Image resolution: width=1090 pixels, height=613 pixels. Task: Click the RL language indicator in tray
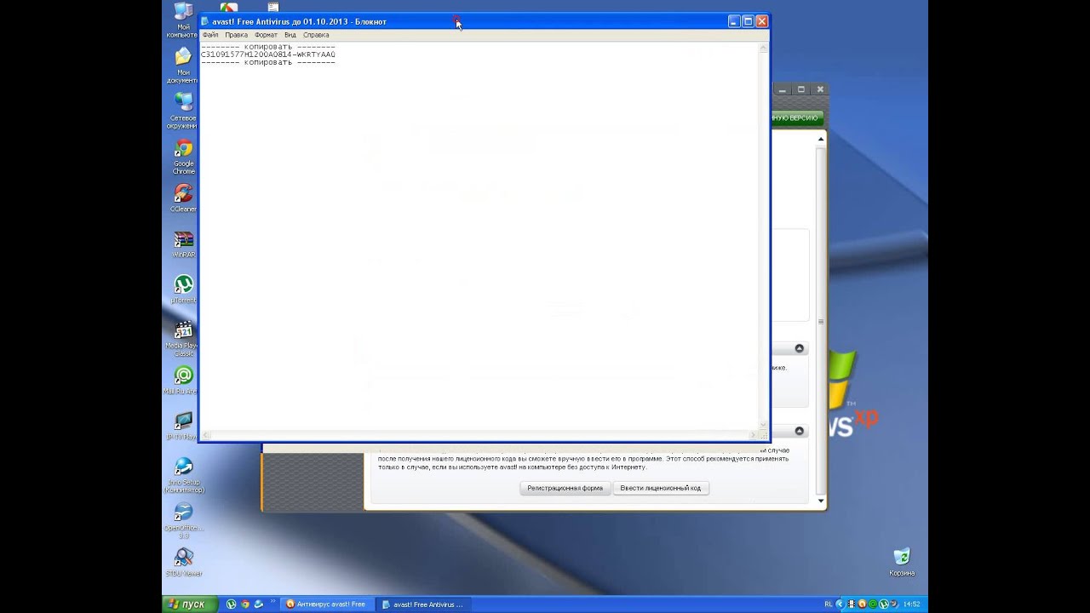pos(829,604)
